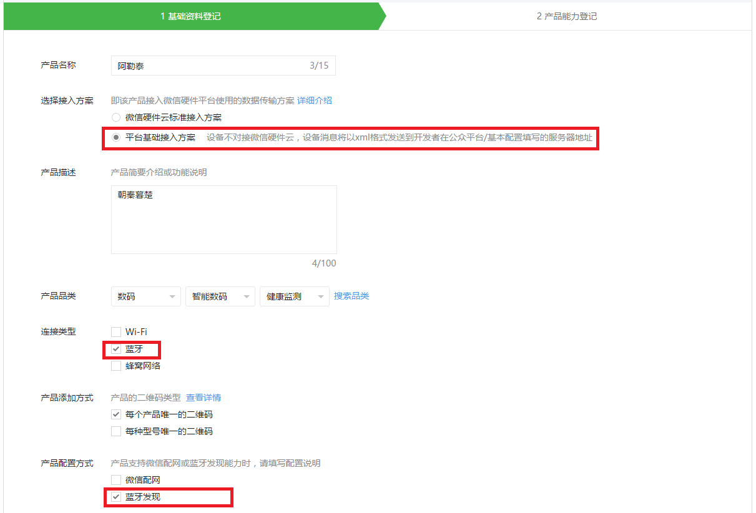The image size is (756, 513).
Task: Open the 查看详情 link
Action: click(204, 398)
